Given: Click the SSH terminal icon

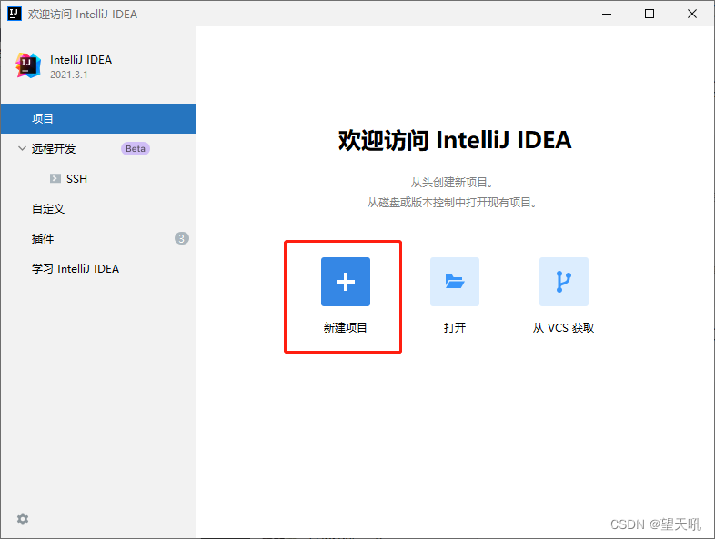Looking at the screenshot, I should click(x=55, y=178).
